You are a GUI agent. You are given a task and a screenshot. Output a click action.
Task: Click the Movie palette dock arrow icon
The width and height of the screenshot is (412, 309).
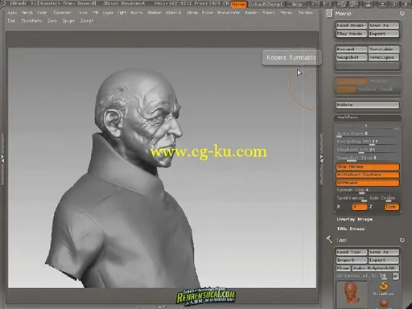(402, 14)
